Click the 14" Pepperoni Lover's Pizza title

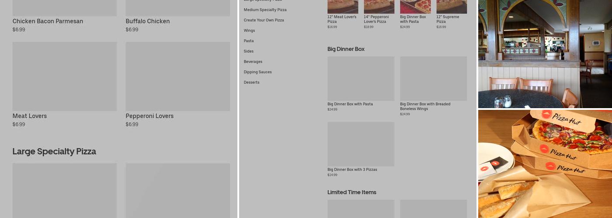point(376,19)
